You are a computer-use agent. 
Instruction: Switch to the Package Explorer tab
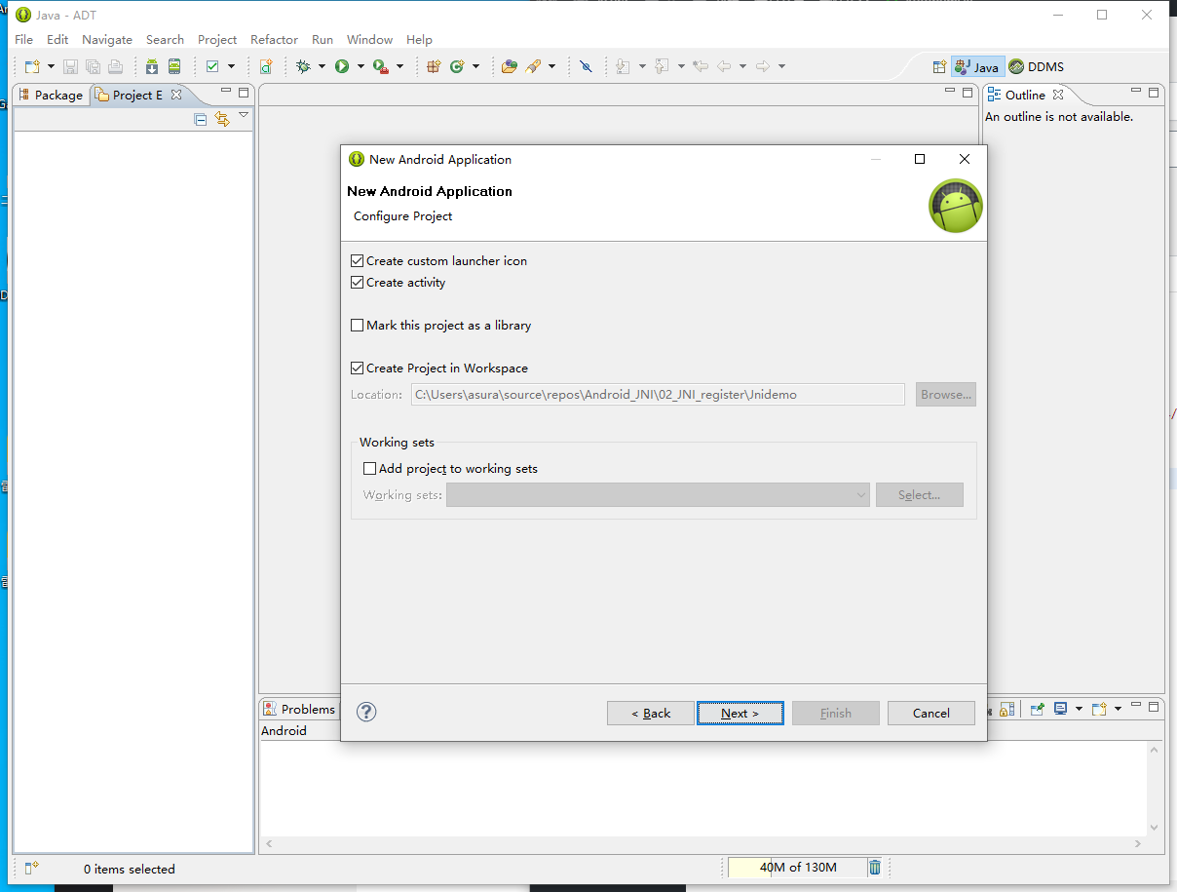pos(51,95)
